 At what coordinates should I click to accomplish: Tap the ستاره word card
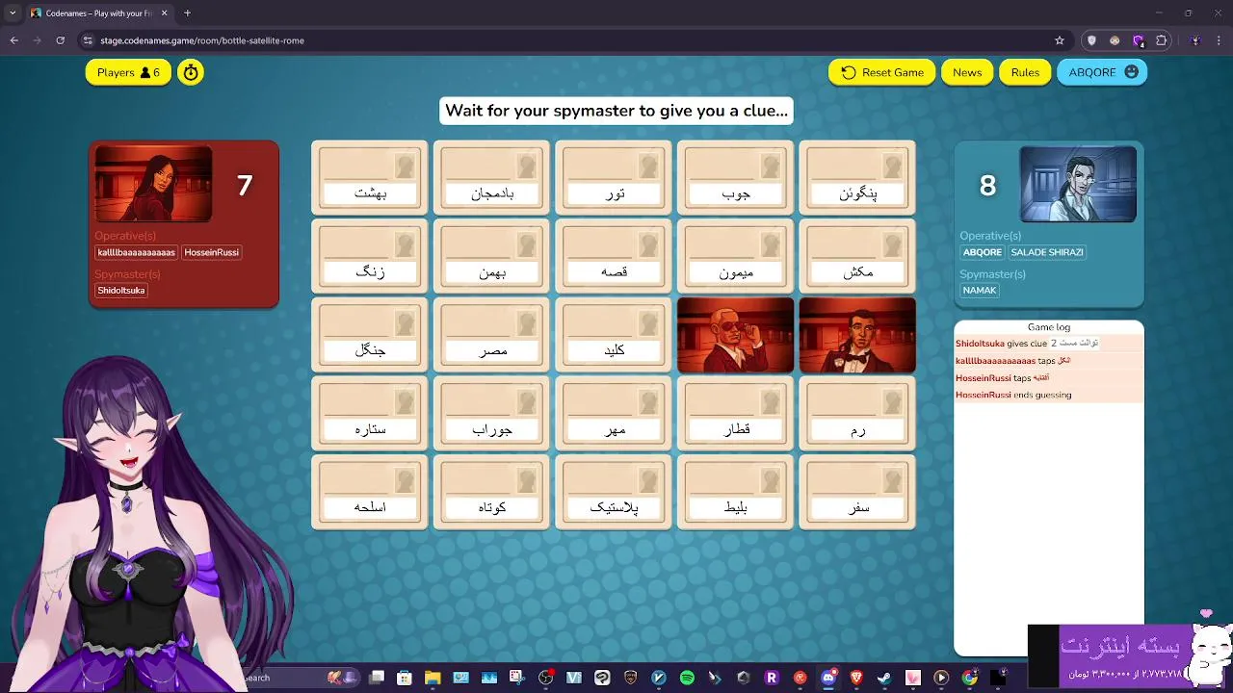tap(370, 414)
